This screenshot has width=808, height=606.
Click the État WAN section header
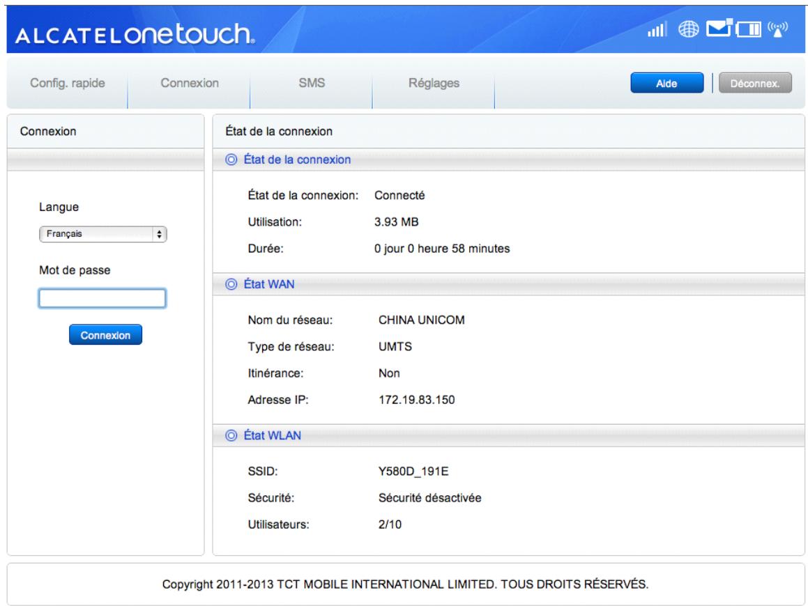click(509, 284)
